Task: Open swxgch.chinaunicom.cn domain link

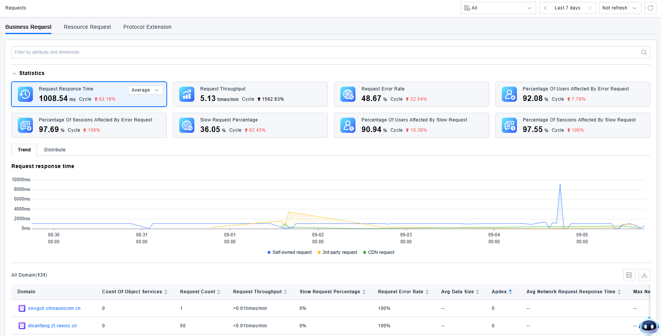Action: click(x=54, y=308)
